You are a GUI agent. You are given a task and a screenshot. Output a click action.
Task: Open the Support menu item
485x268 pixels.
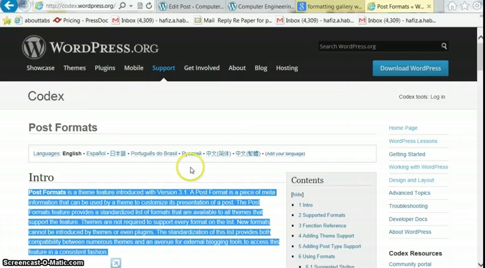[164, 68]
